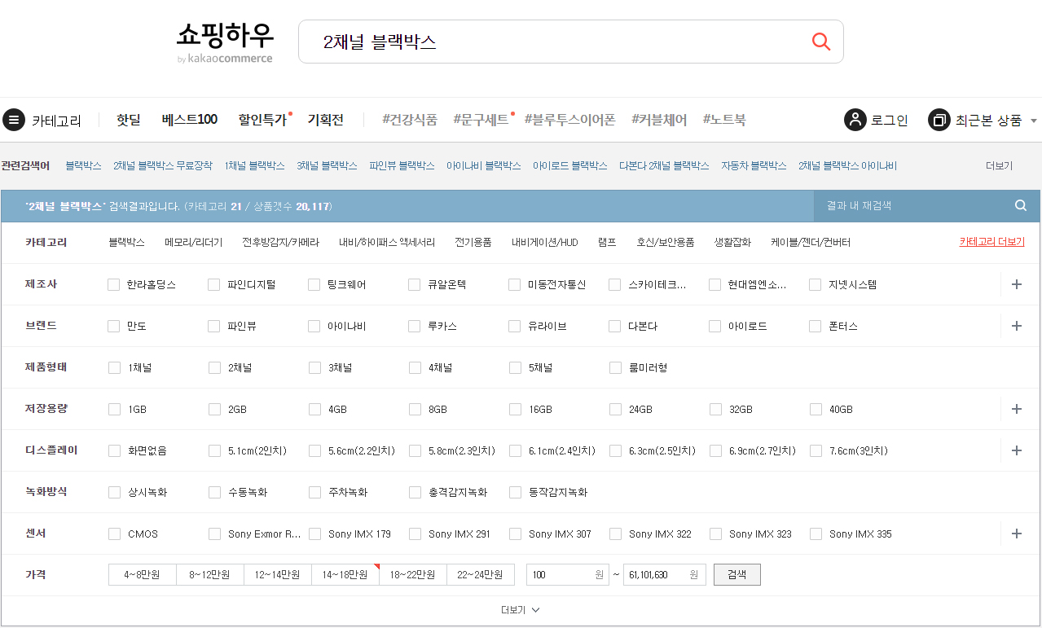Open the 할인특가 menu
Image resolution: width=1042 pixels, height=628 pixels.
coord(262,120)
